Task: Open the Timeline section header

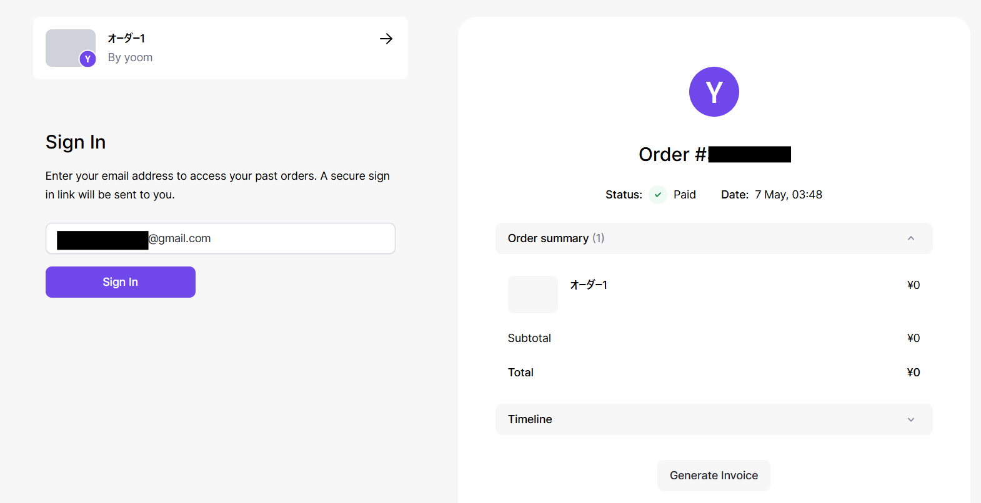Action: [x=714, y=419]
